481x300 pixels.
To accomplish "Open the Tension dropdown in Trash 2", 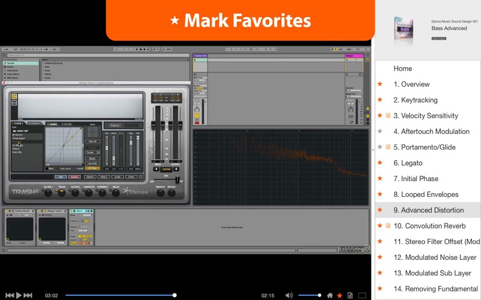I will pyautogui.click(x=93, y=152).
